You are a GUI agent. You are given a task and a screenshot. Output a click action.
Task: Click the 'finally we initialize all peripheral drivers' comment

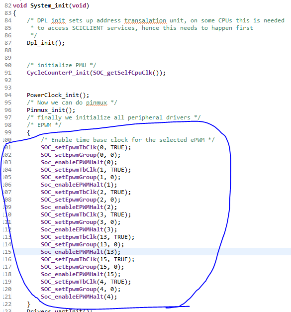[x=114, y=117]
